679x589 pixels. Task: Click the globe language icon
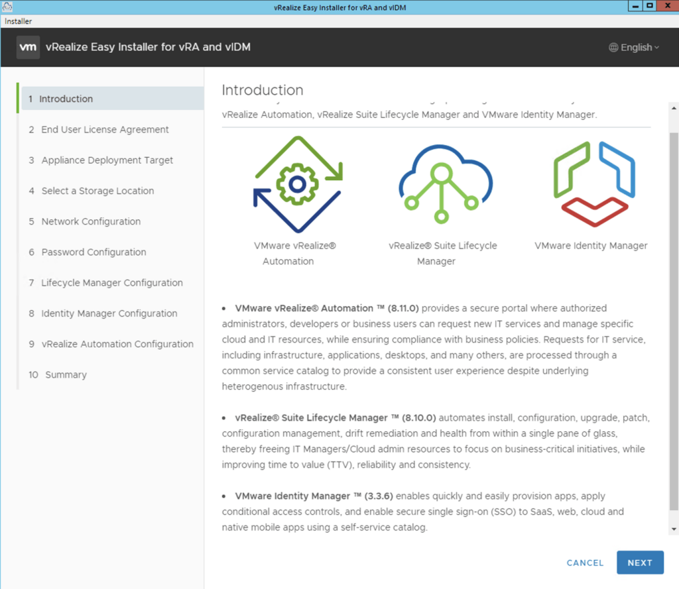[x=613, y=48]
